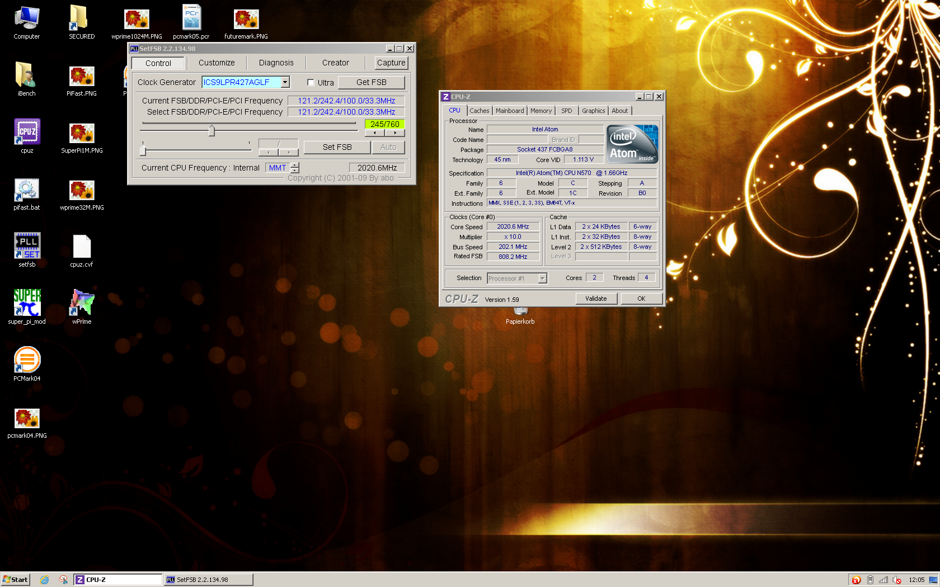Click the wireless signal tray icon
Image resolution: width=940 pixels, height=587 pixels.
coord(883,580)
